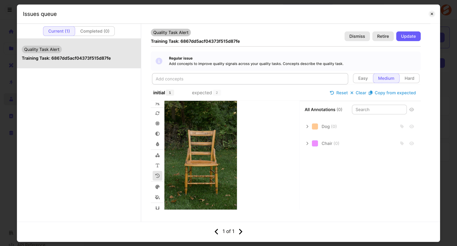Viewport: 457px width, 246px height.
Task: Click the '1 of 1' page indicator
Action: pos(228,231)
